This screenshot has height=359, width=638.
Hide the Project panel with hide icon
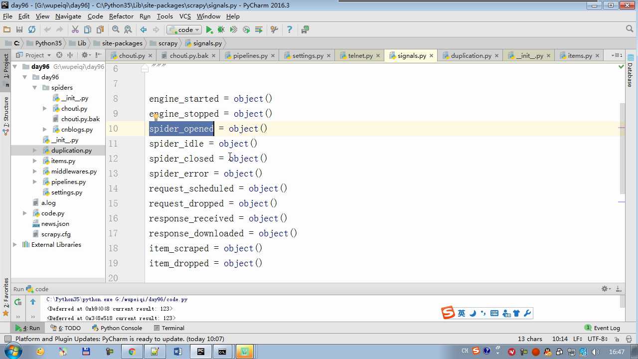pos(98,55)
